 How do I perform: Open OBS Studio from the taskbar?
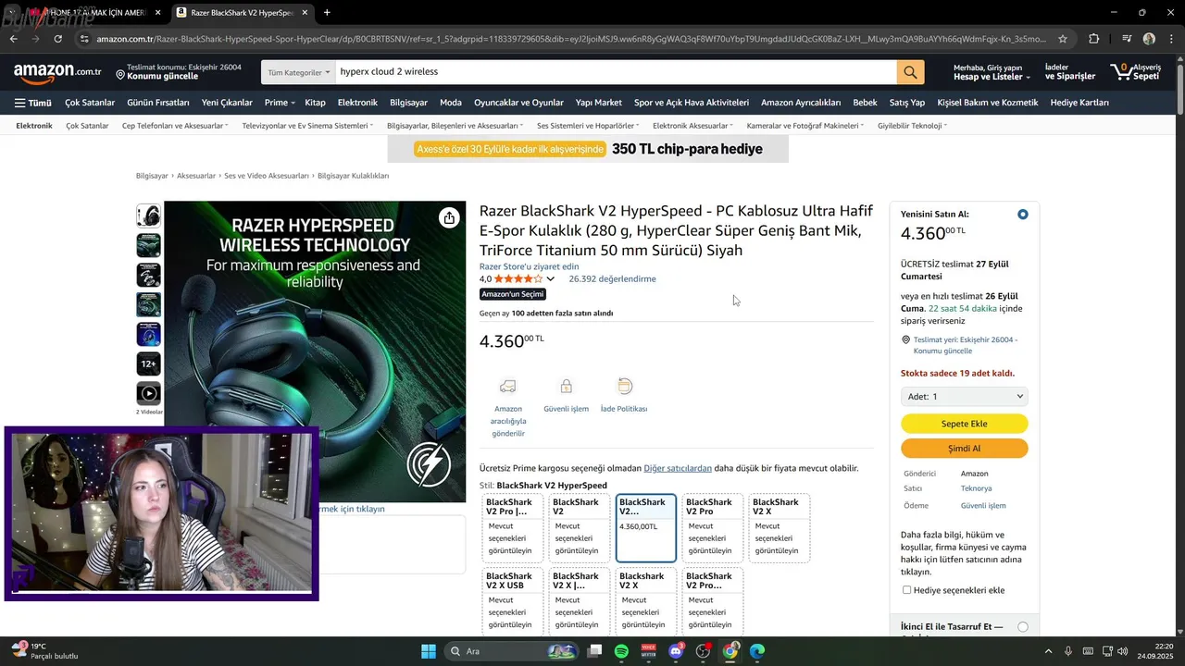tap(703, 651)
